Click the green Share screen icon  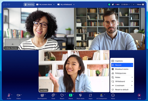pos(71,95)
